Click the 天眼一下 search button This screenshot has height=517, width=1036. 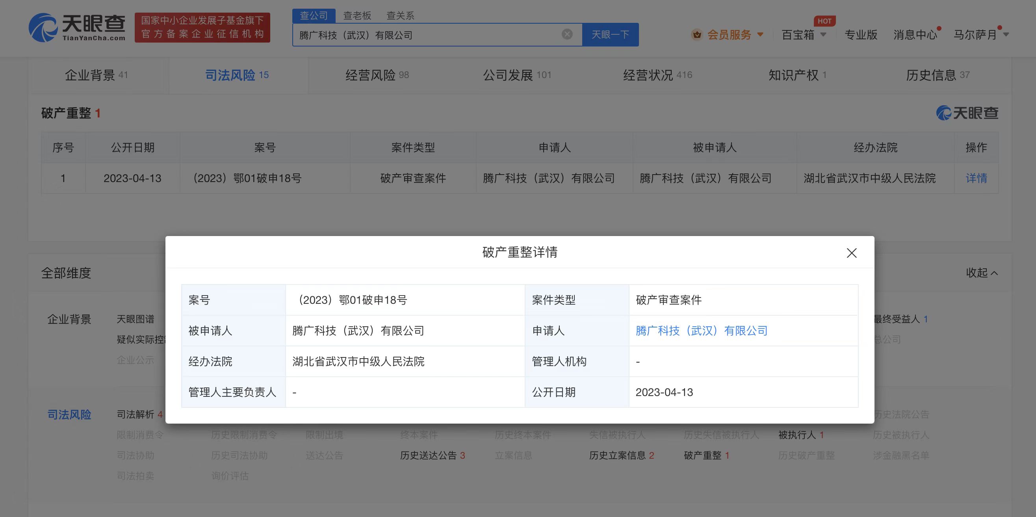(x=610, y=35)
